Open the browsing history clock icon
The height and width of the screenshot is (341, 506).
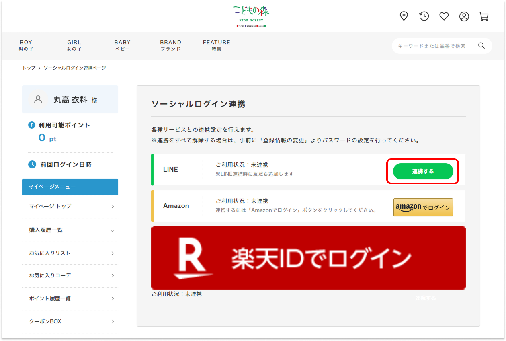click(424, 16)
